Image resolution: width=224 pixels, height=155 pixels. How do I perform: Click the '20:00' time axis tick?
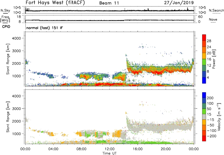[165, 149]
